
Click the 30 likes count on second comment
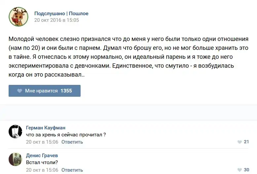(x=246, y=170)
